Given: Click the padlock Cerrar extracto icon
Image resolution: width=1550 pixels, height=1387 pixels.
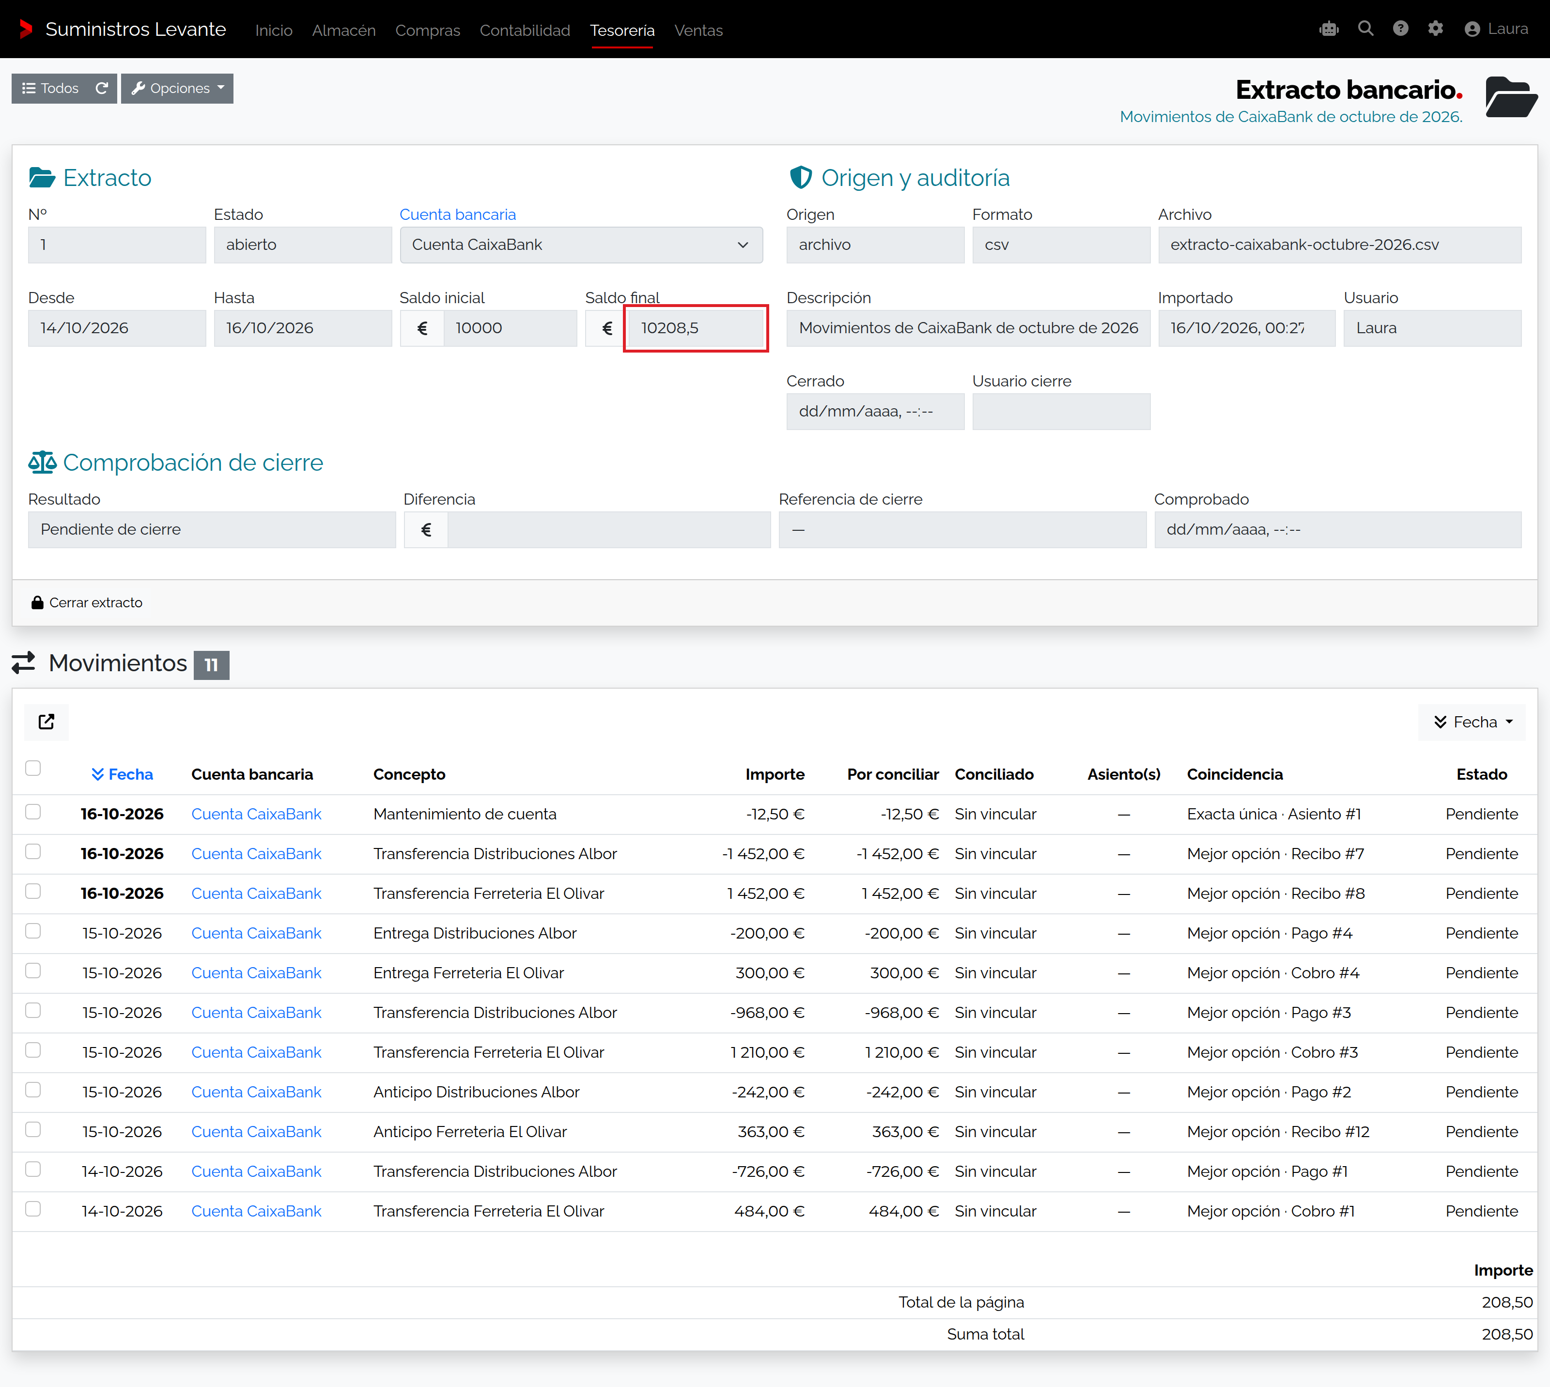Looking at the screenshot, I should tap(37, 603).
